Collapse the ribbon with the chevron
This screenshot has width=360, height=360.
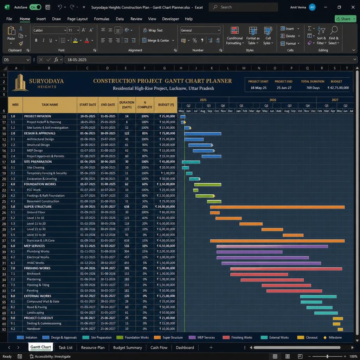[354, 50]
